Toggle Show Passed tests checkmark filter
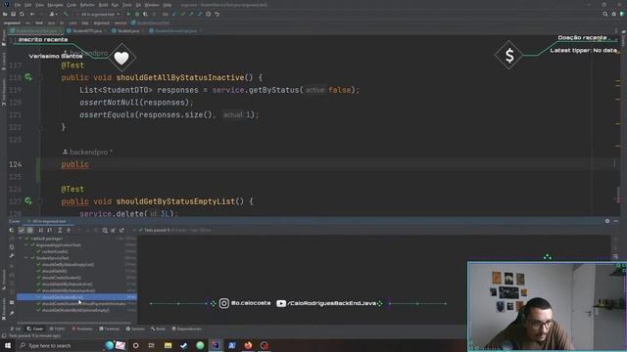 (x=22, y=231)
